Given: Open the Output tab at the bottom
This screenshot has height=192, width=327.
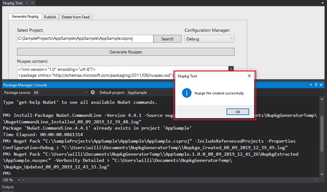Looking at the screenshot, I should click(x=7, y=187).
